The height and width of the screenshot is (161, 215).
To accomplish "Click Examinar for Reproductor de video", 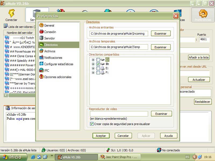I will click(161, 114).
